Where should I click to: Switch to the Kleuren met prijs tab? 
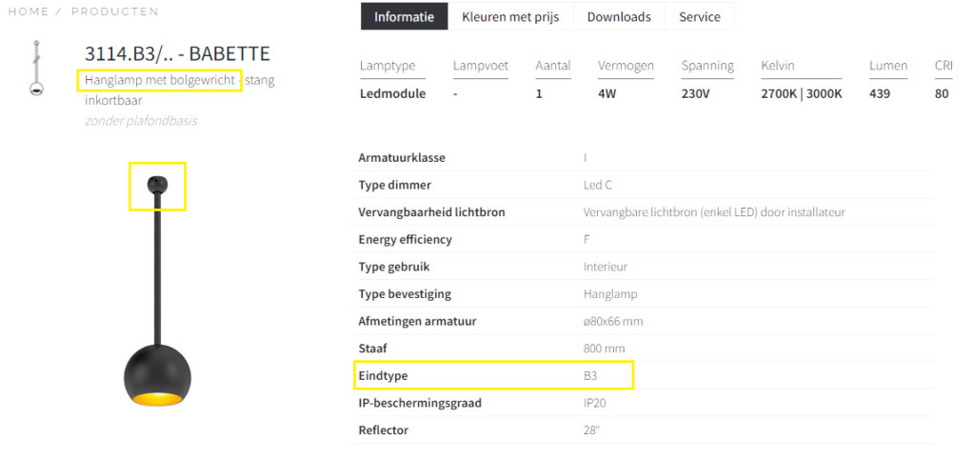click(x=510, y=17)
